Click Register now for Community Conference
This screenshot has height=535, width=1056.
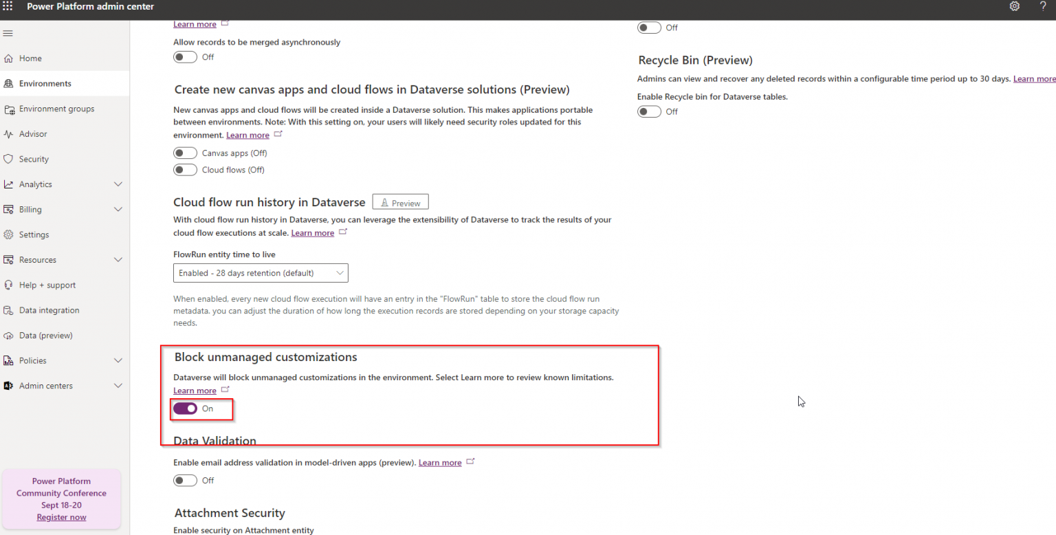[x=61, y=516]
